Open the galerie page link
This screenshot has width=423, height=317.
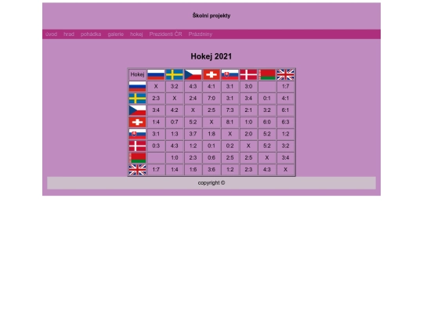[x=116, y=34]
